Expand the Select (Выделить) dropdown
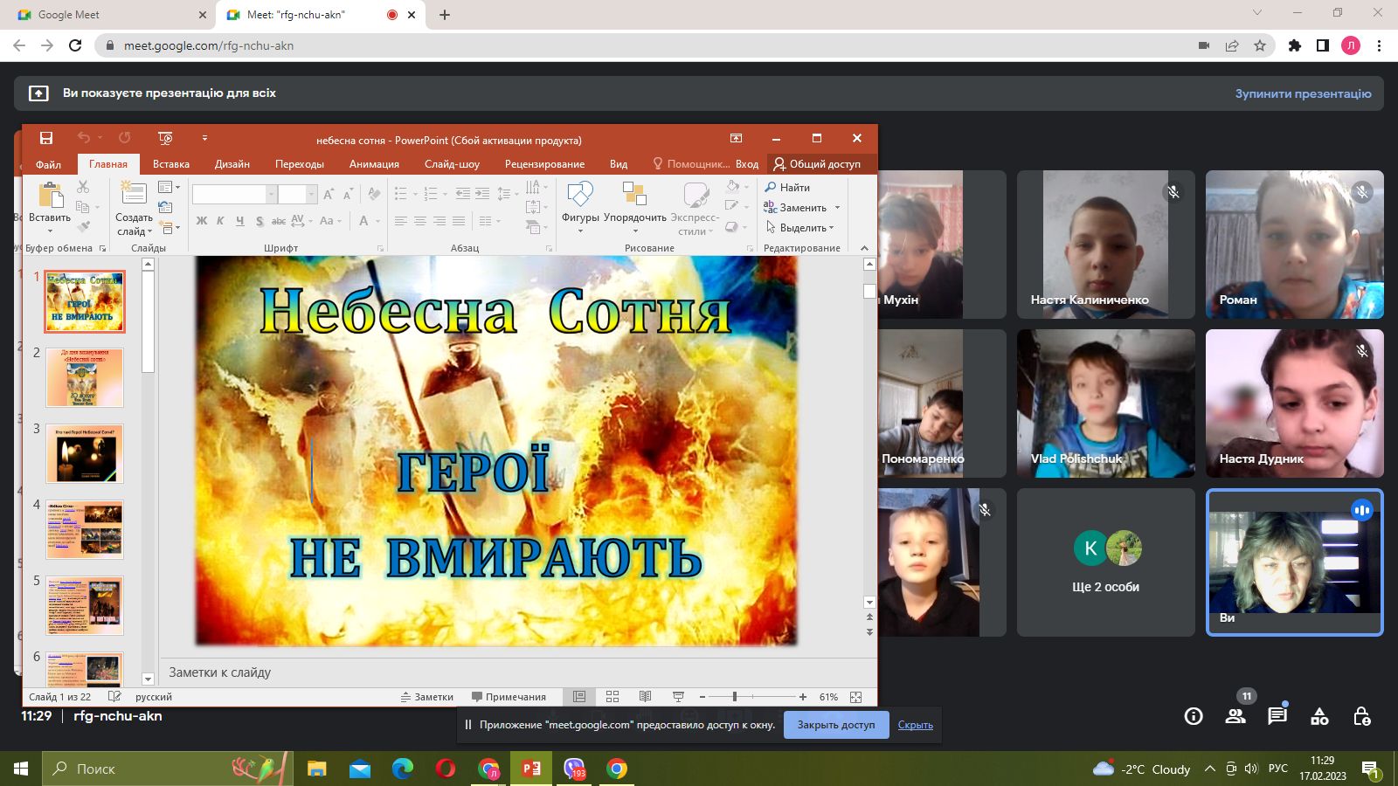 click(x=831, y=228)
